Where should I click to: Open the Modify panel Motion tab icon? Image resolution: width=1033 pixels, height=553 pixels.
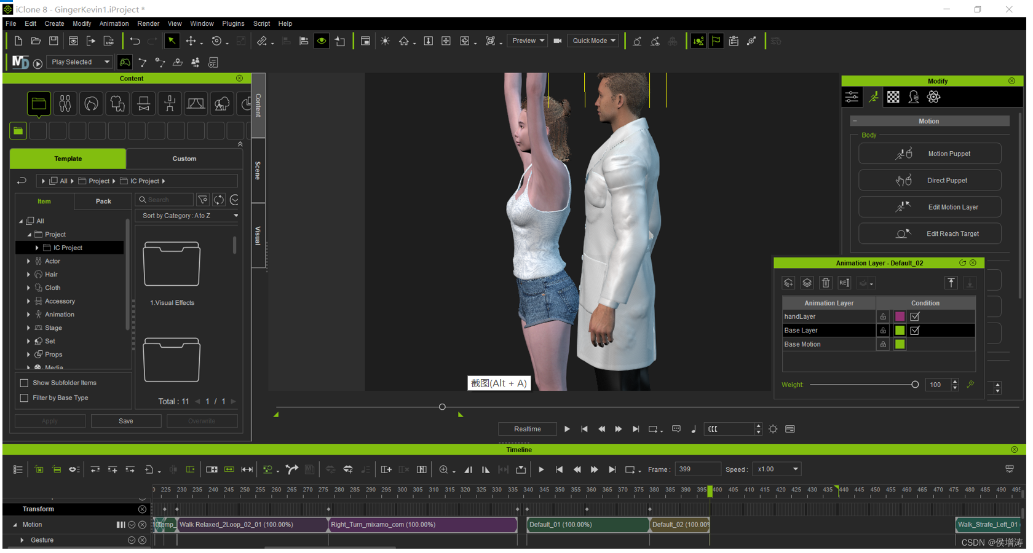pos(873,97)
